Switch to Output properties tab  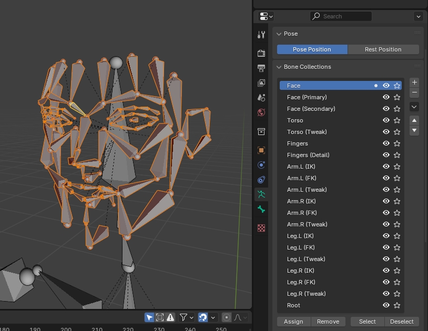point(261,68)
